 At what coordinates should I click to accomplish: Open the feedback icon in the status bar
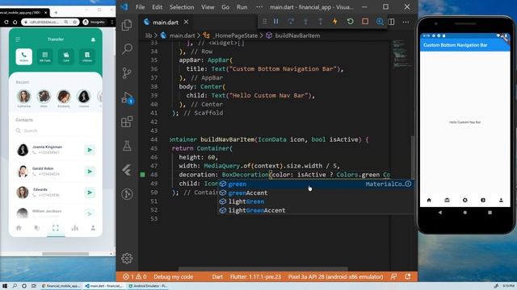(x=393, y=277)
